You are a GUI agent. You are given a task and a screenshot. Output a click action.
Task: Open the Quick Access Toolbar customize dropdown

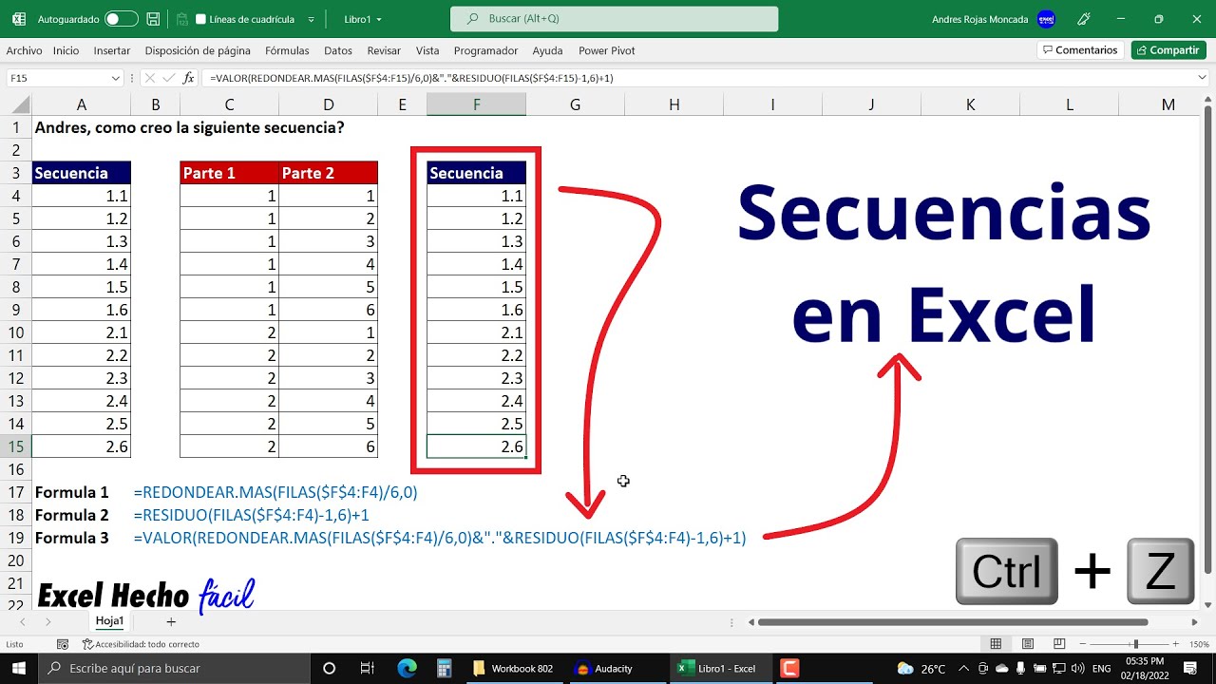[313, 19]
